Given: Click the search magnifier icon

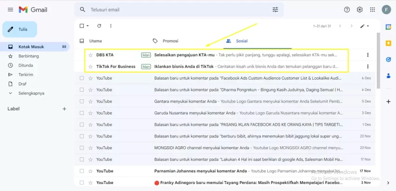Looking at the screenshot, I should (82, 10).
